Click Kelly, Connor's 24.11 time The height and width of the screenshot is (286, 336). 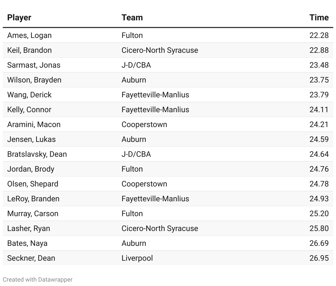(x=319, y=110)
